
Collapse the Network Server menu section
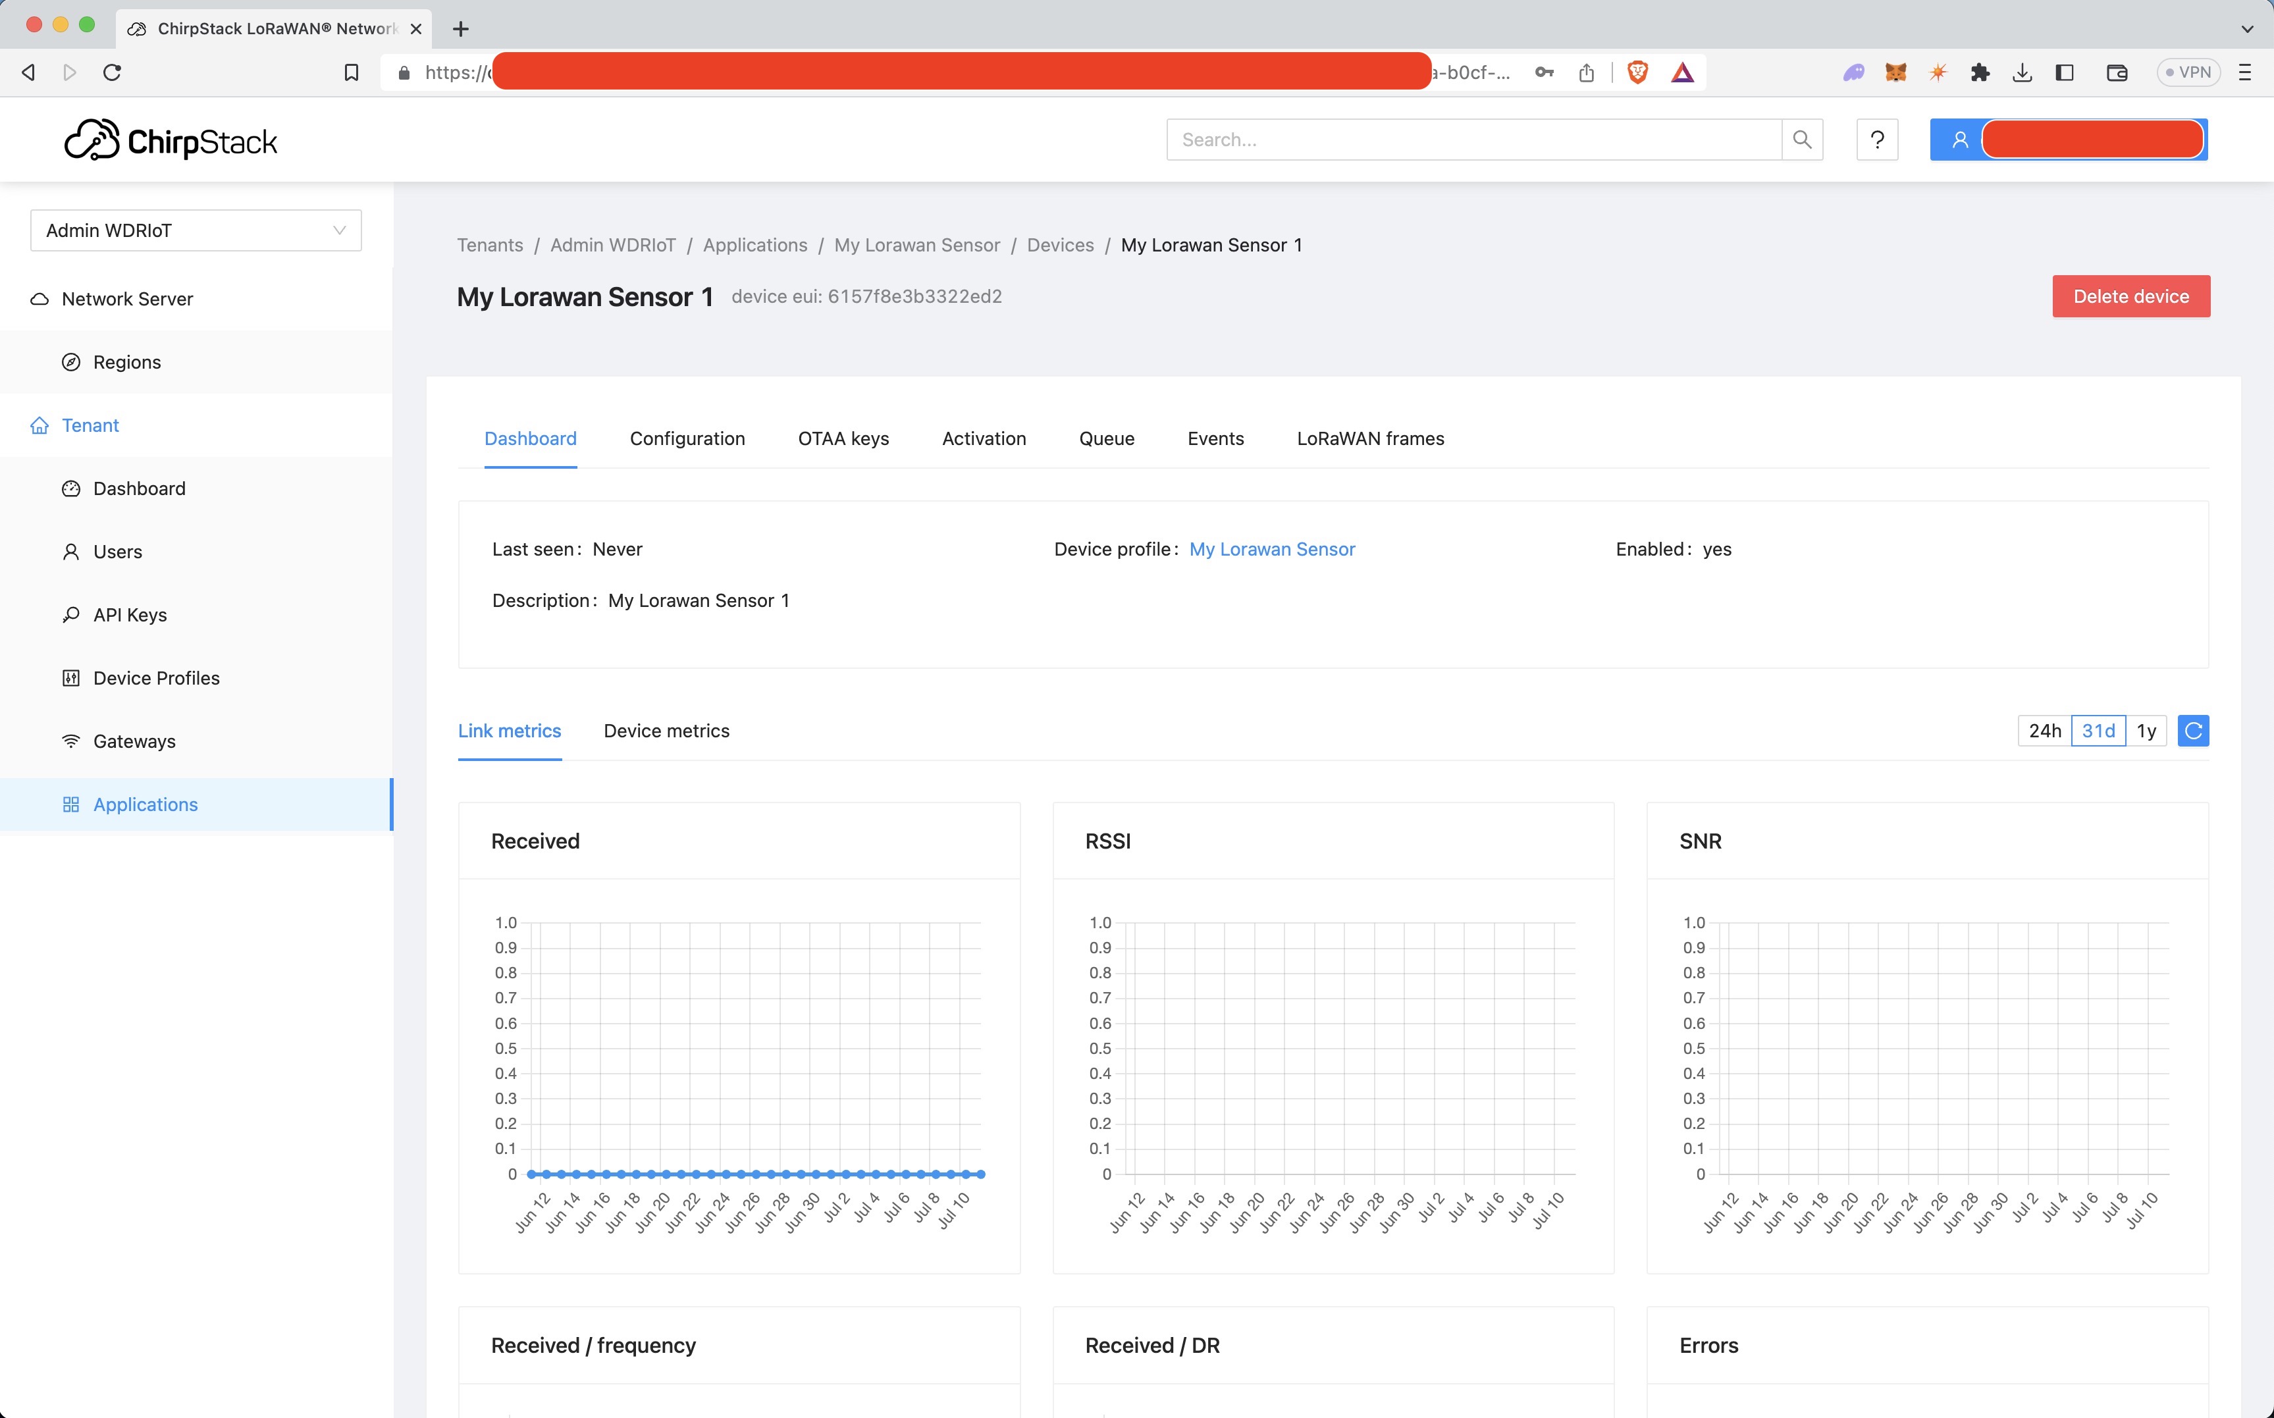click(x=126, y=299)
